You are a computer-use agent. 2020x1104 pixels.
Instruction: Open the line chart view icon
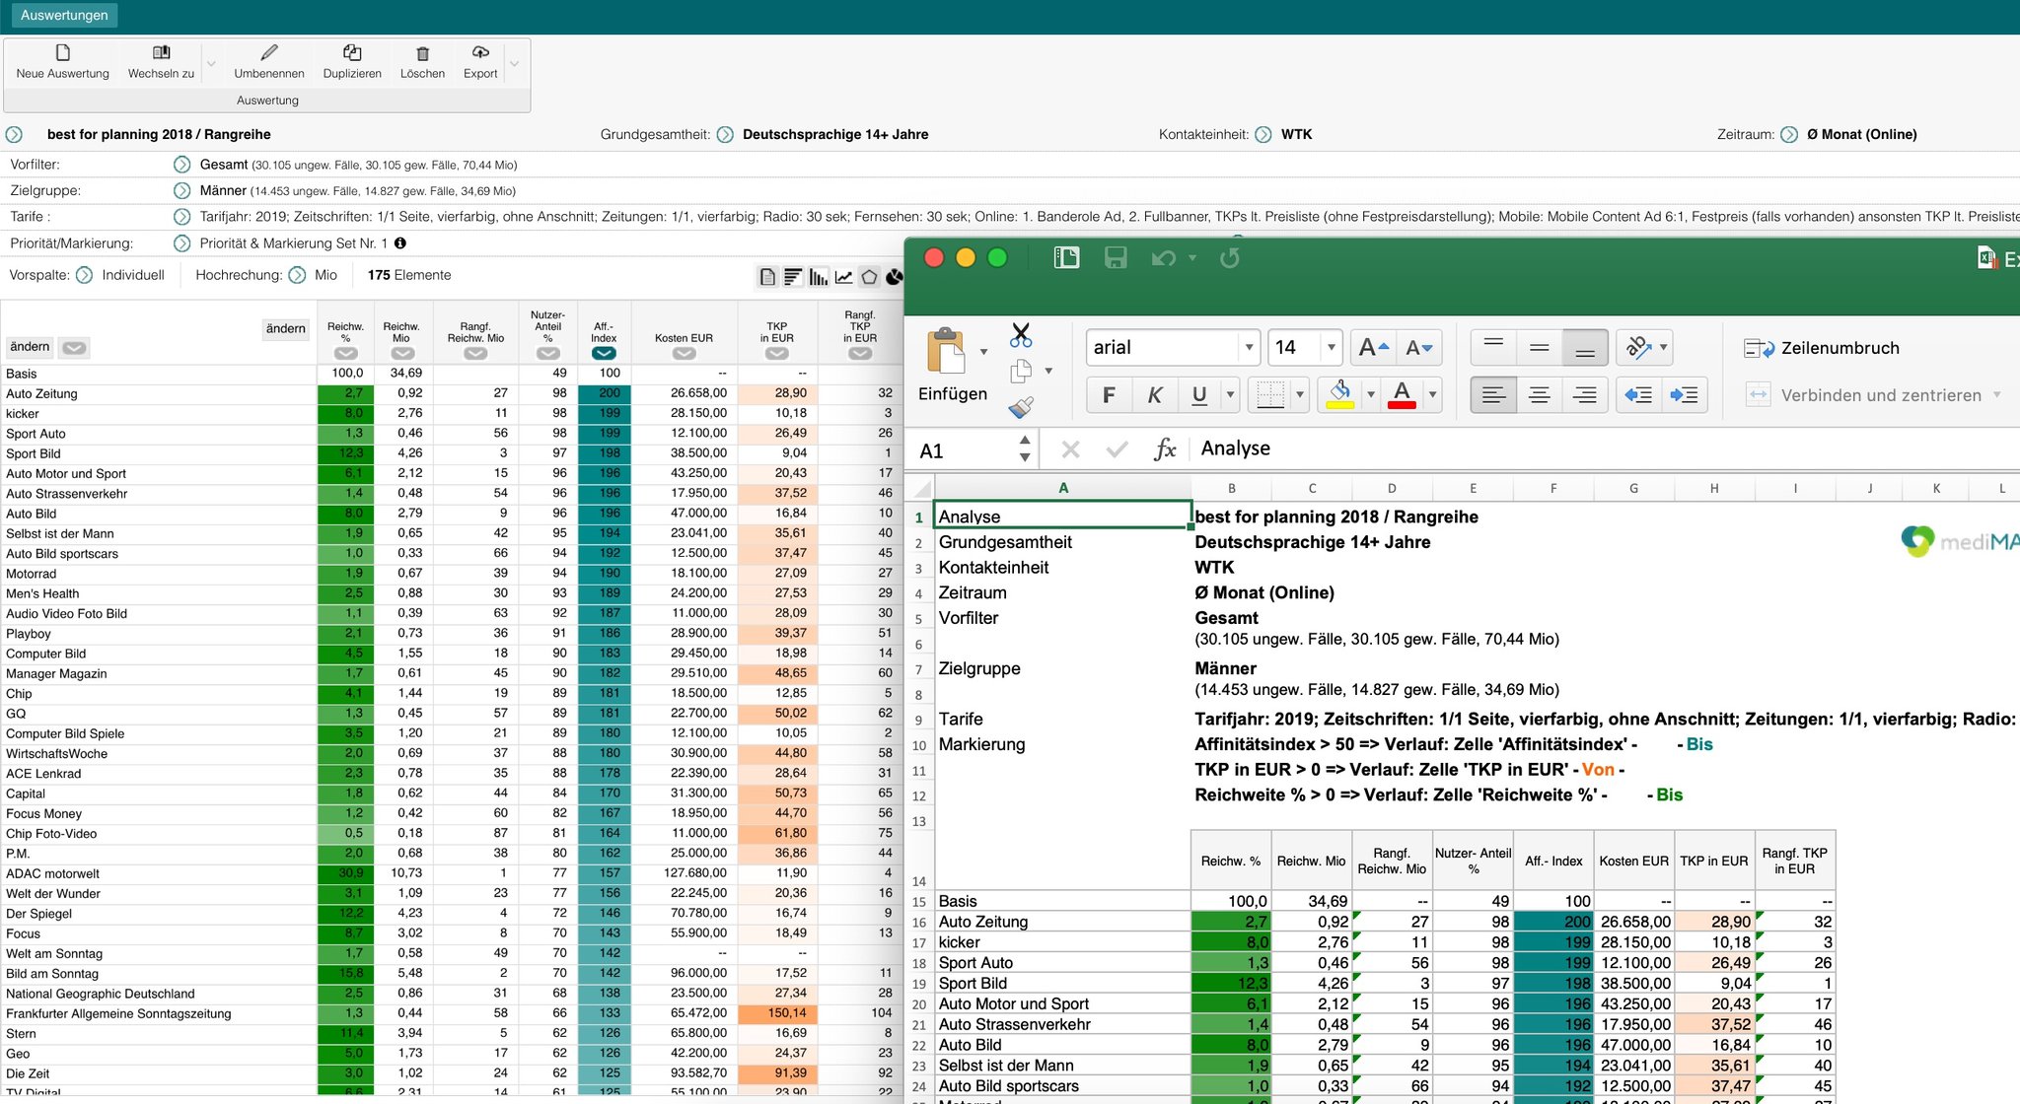843,277
